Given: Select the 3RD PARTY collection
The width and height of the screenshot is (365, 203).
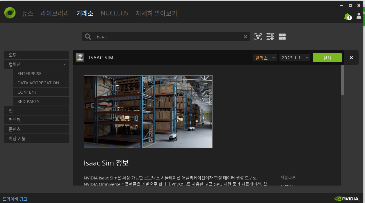Looking at the screenshot, I should (x=41, y=101).
